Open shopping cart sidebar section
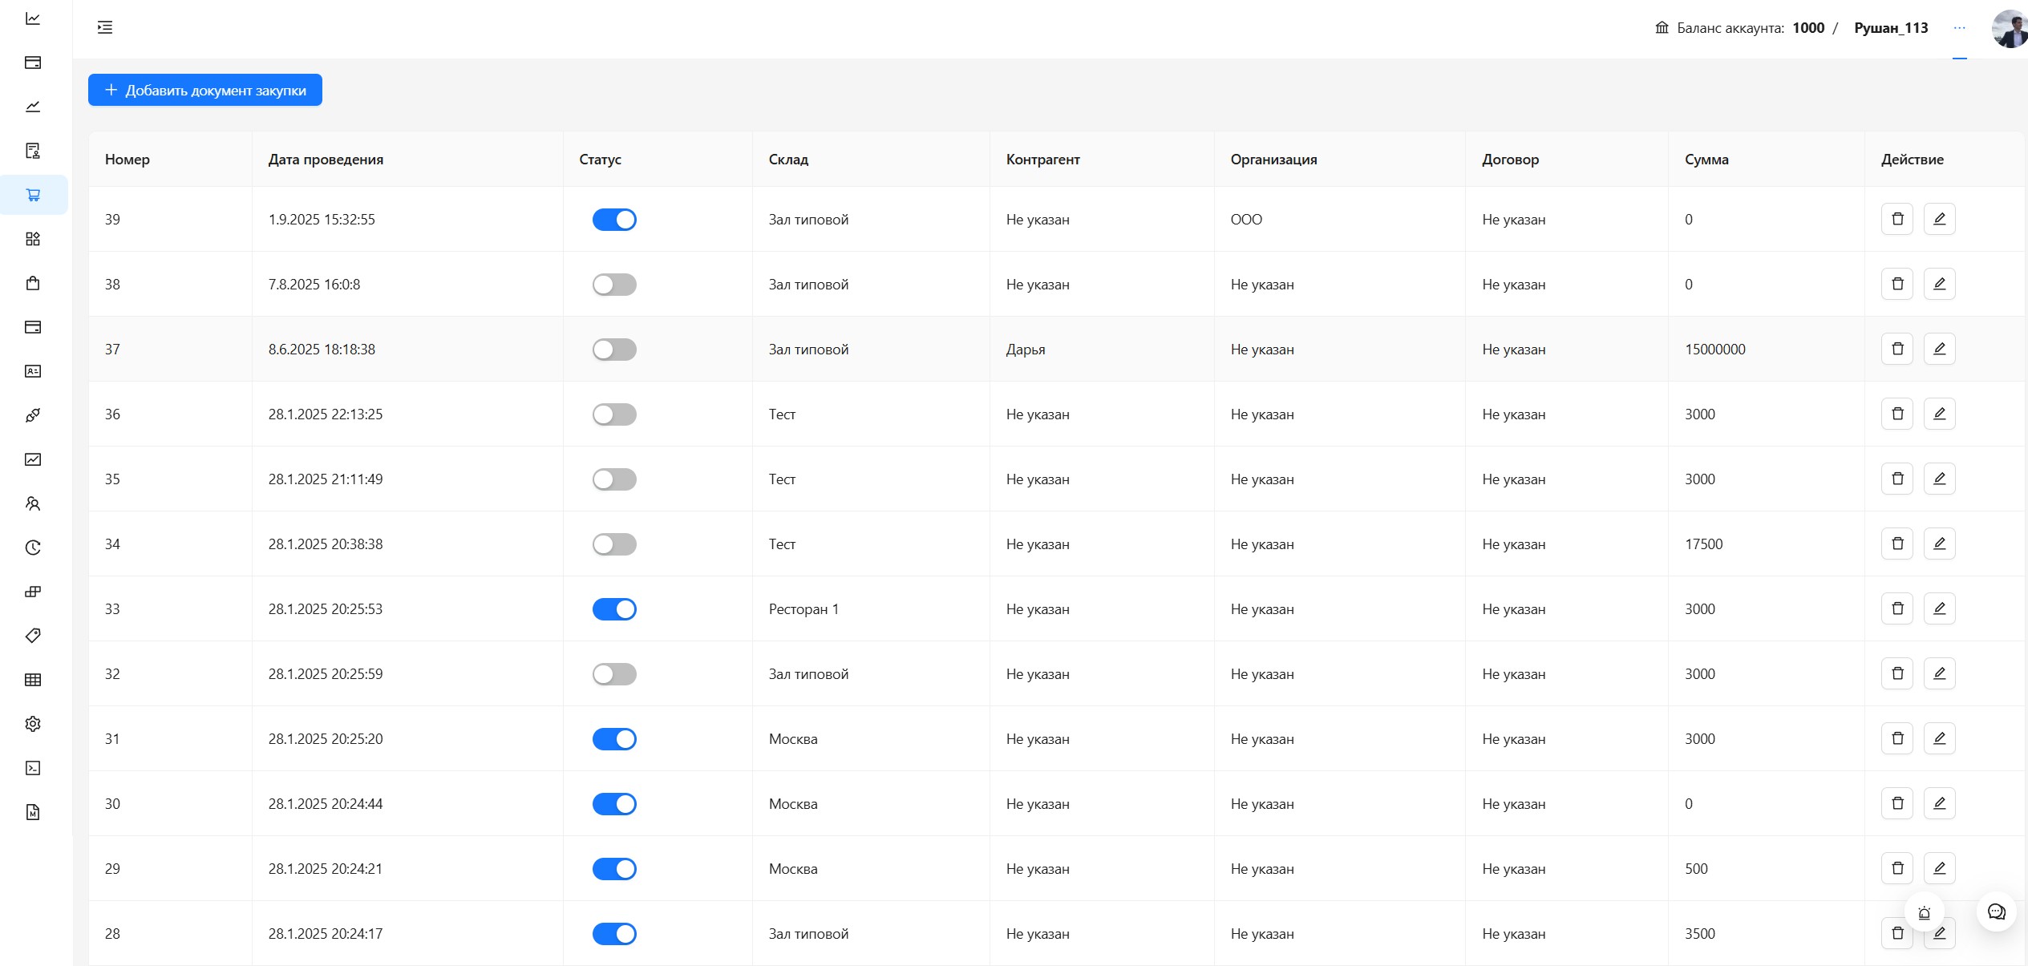The width and height of the screenshot is (2028, 966). [33, 195]
